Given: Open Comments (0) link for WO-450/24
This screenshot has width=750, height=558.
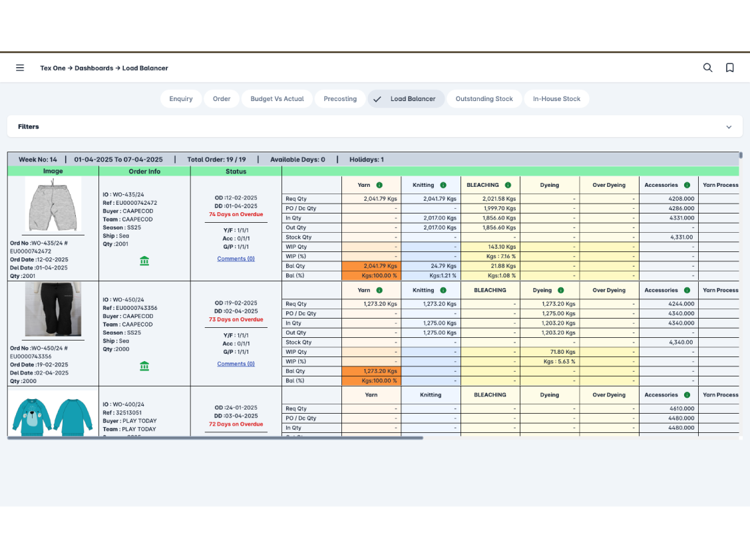Looking at the screenshot, I should (x=236, y=364).
